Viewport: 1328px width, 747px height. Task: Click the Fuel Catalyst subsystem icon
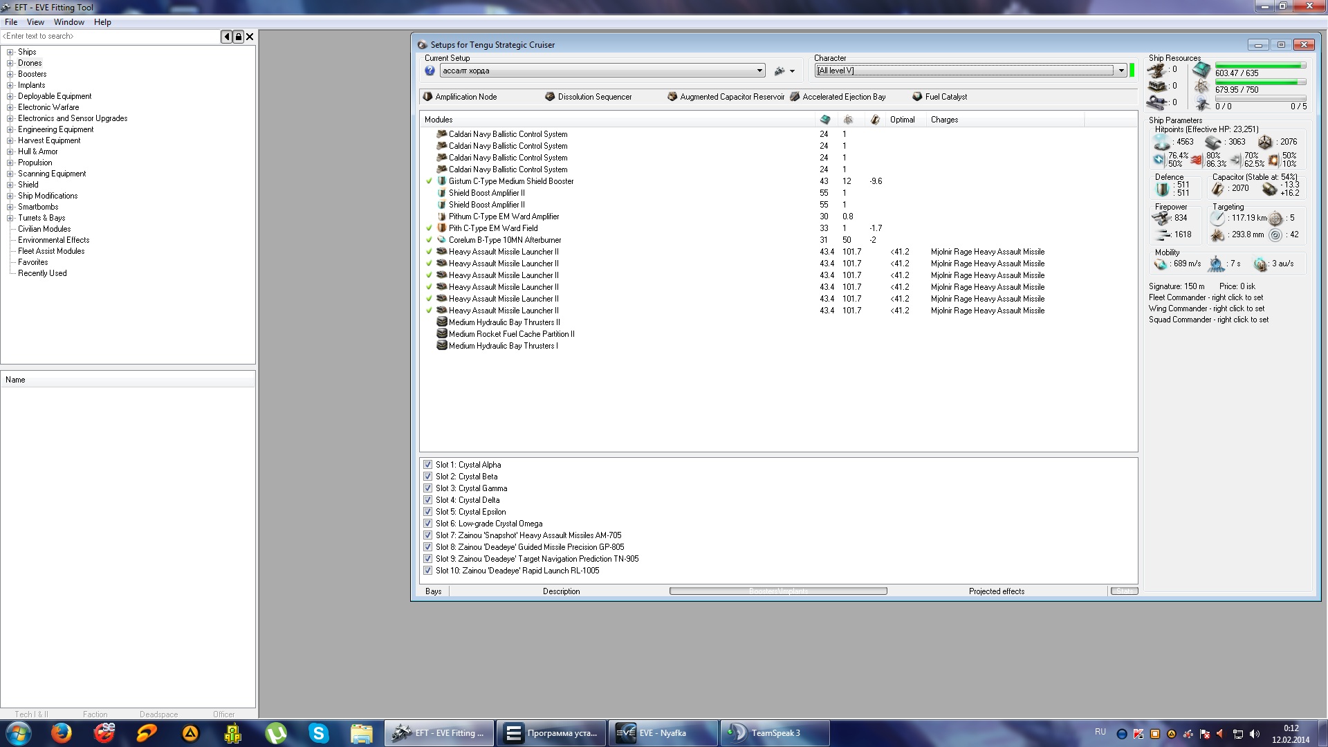coord(917,97)
